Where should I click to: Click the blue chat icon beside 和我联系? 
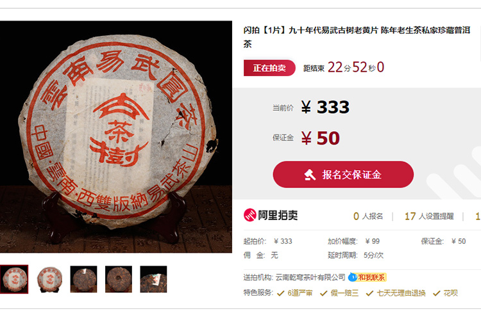pos(353,277)
